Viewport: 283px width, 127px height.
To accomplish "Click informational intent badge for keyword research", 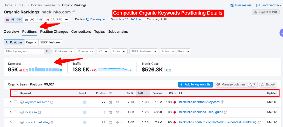I will point(85,102).
